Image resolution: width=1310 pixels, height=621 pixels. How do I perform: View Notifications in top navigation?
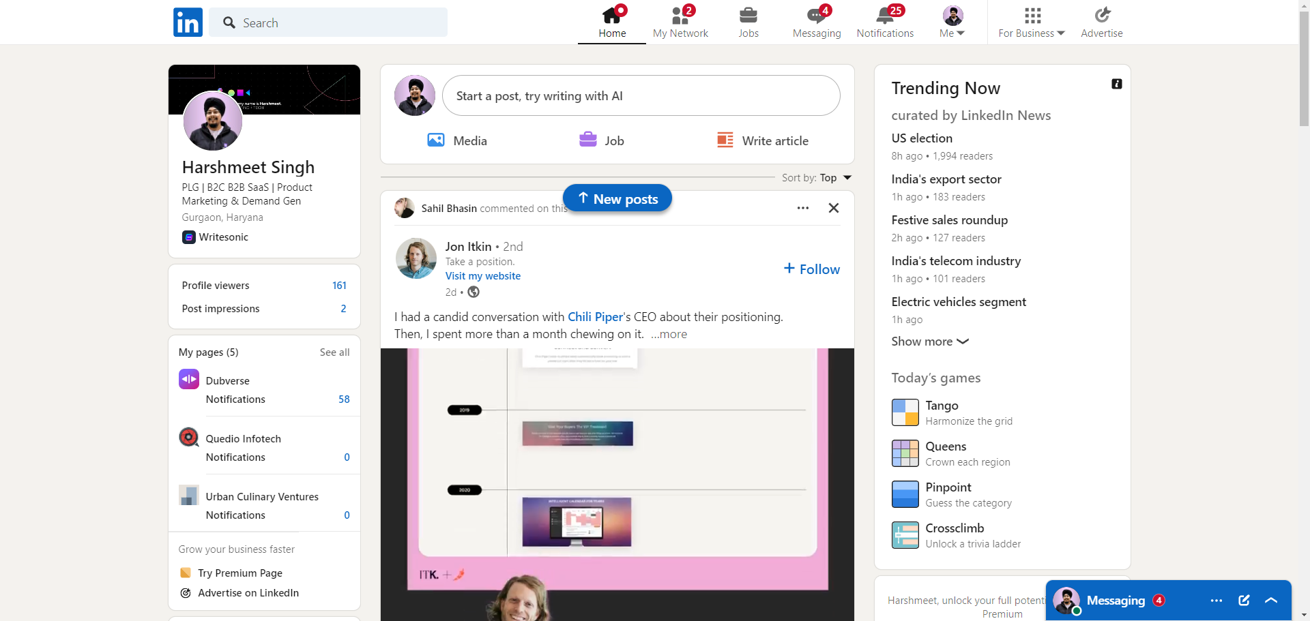click(x=885, y=22)
